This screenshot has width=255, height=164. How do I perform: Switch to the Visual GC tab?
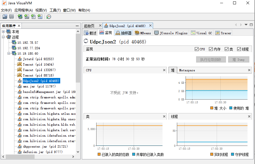point(201,33)
